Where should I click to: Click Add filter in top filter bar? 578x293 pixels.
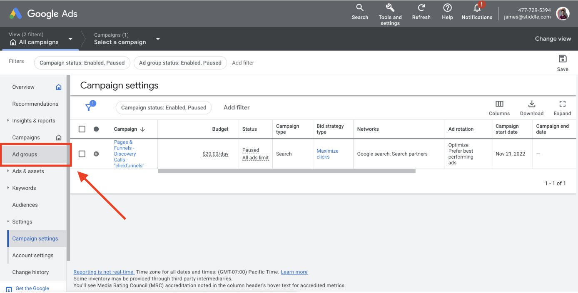click(x=243, y=63)
